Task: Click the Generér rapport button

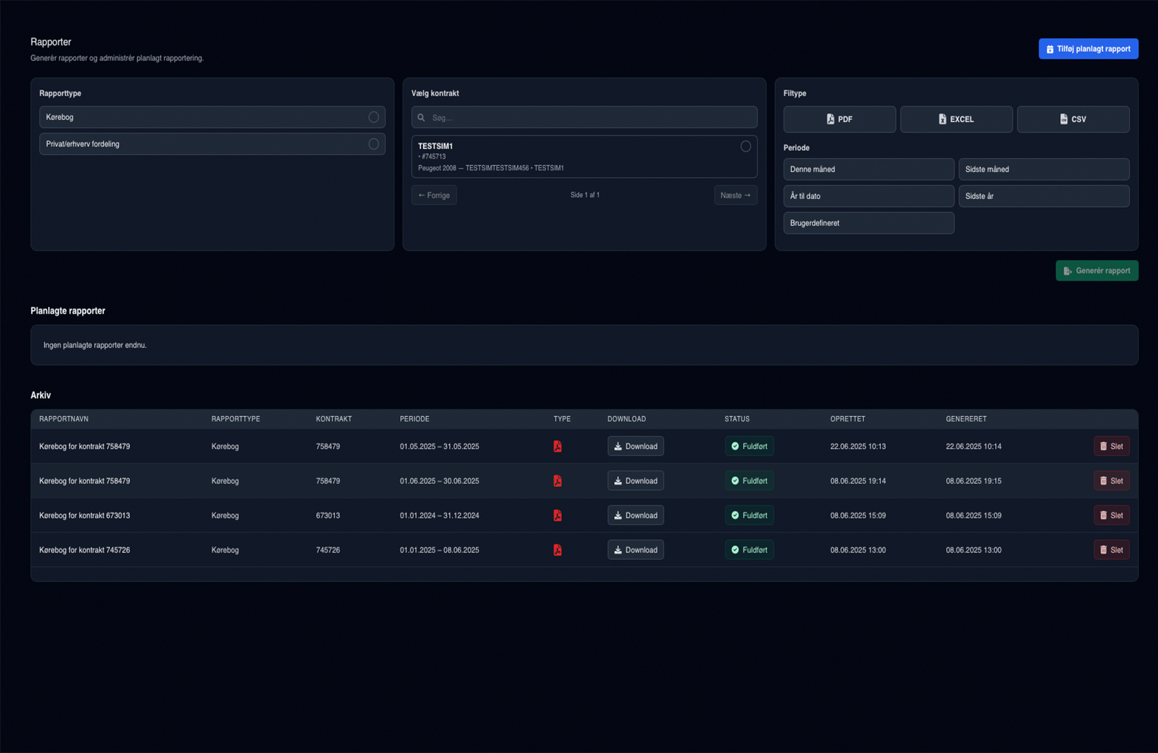Action: [x=1097, y=271]
